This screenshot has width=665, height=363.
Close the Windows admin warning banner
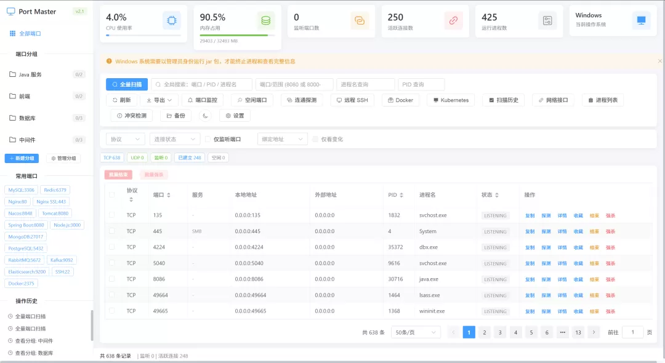point(659,62)
